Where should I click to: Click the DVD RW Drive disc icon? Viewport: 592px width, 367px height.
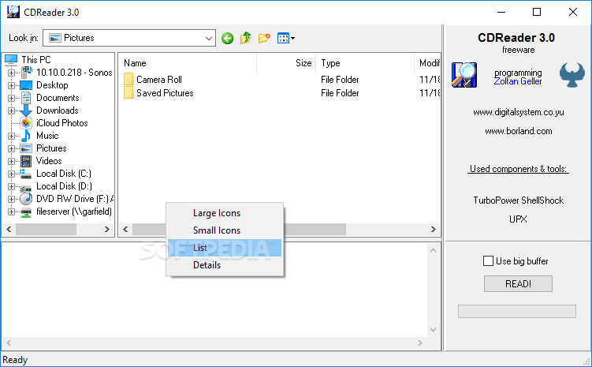(x=26, y=199)
